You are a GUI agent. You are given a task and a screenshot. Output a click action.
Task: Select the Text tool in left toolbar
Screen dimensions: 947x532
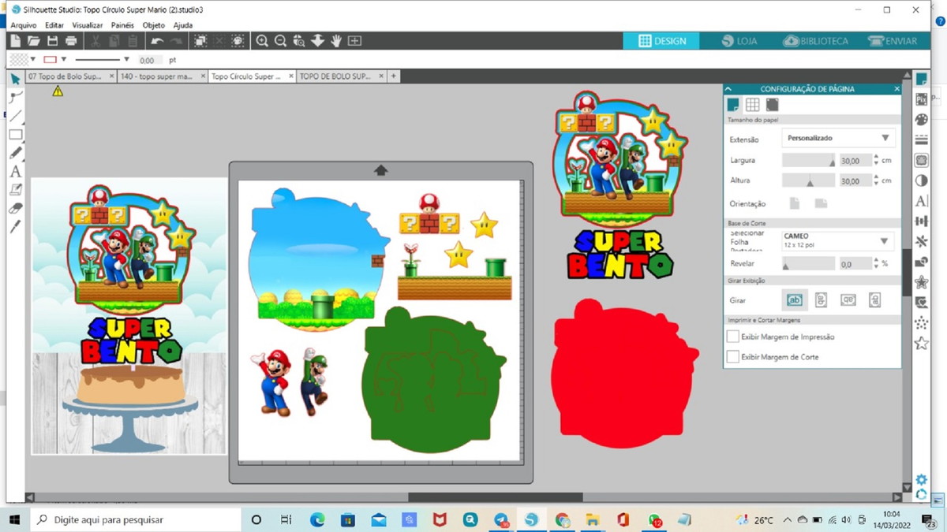click(x=15, y=171)
